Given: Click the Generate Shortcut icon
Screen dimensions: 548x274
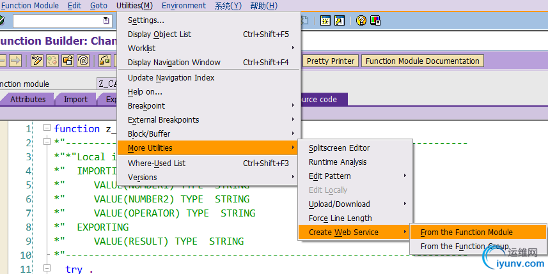Looking at the screenshot, I should pyautogui.click(x=340, y=20).
